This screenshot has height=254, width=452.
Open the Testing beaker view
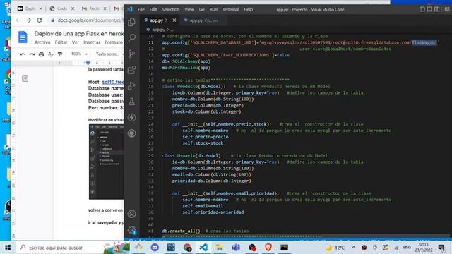tap(132, 102)
